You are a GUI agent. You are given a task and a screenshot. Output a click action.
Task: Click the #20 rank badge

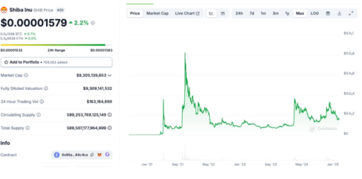click(x=60, y=10)
